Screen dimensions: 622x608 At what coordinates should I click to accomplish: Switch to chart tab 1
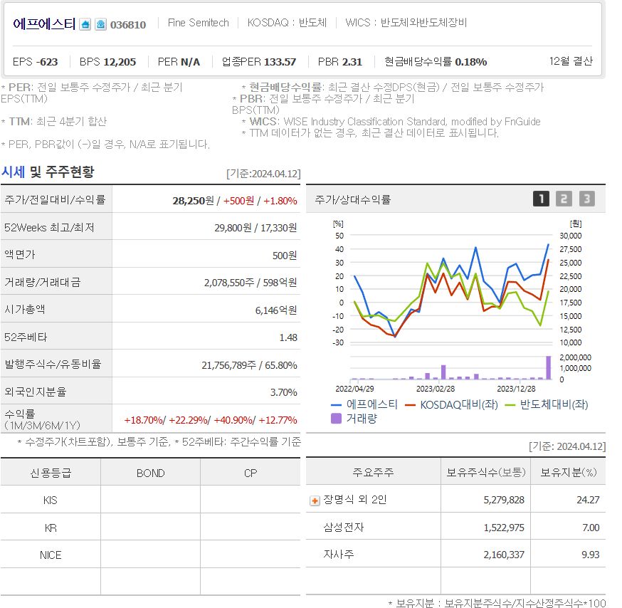[x=541, y=199]
